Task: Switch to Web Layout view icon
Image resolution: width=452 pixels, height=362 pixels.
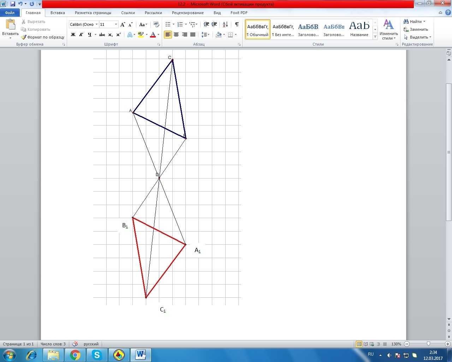Action: pos(372,344)
